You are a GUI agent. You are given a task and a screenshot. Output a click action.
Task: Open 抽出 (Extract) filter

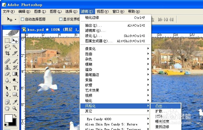115,25
